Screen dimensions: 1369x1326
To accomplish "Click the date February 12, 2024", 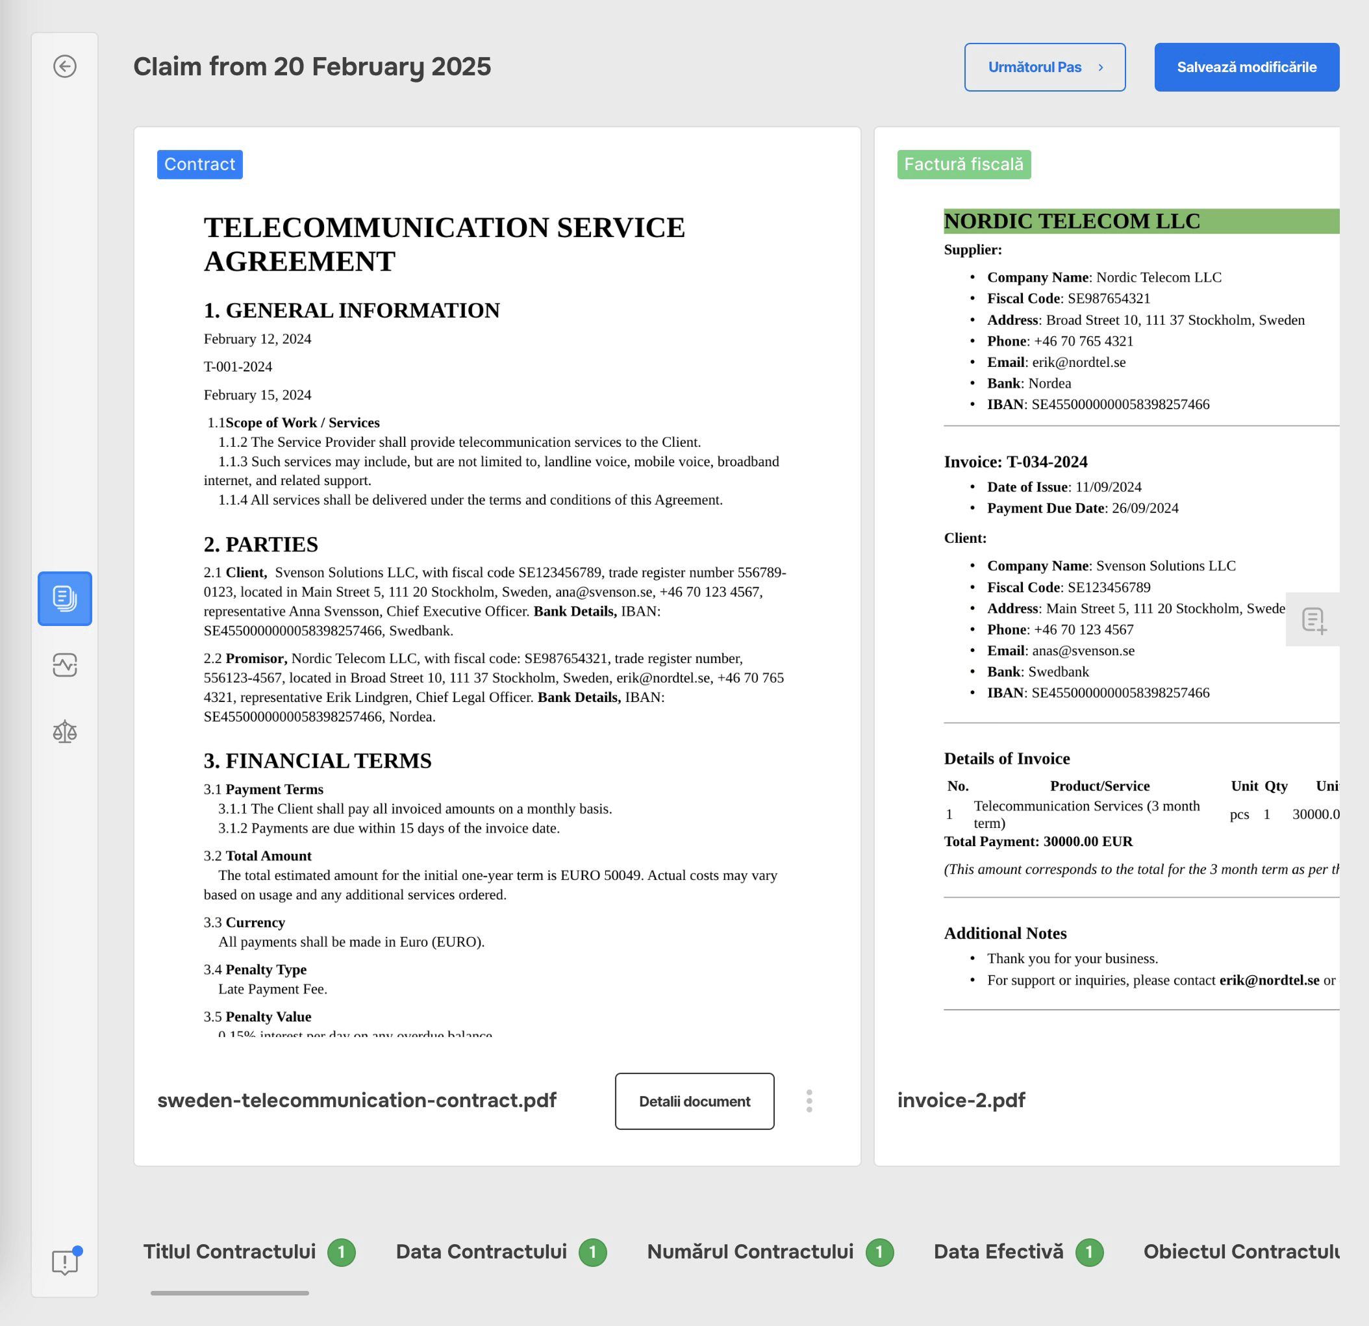I will [258, 339].
